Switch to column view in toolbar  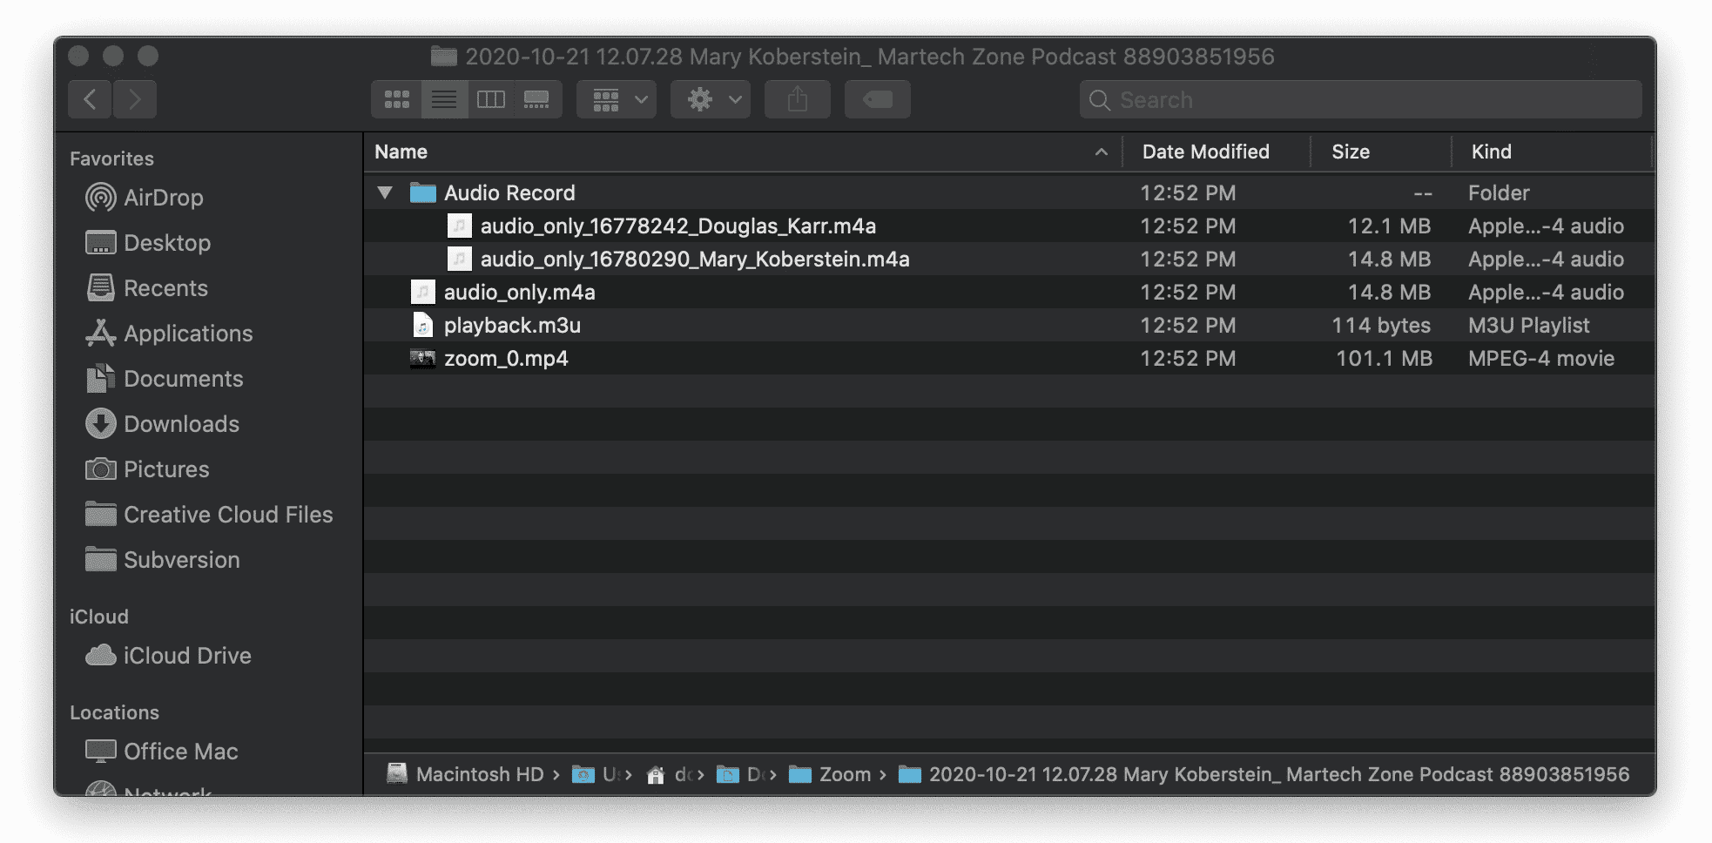(491, 100)
